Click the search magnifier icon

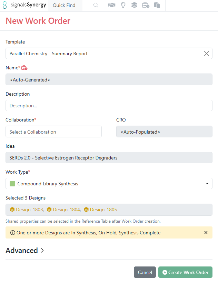(x=96, y=5)
